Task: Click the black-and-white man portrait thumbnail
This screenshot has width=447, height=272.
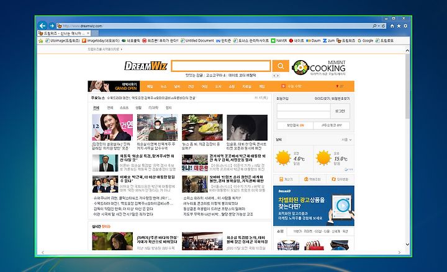Action: tap(247, 127)
